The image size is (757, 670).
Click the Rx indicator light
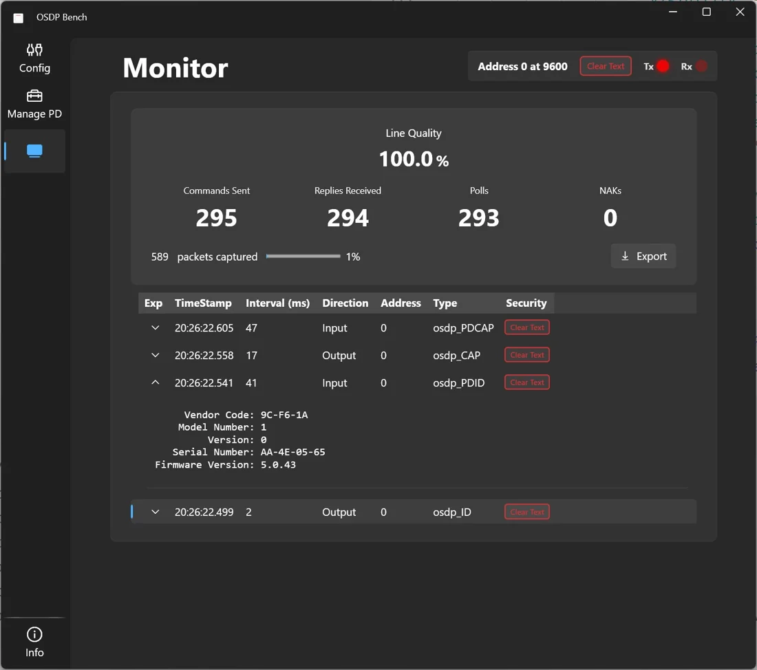coord(701,66)
